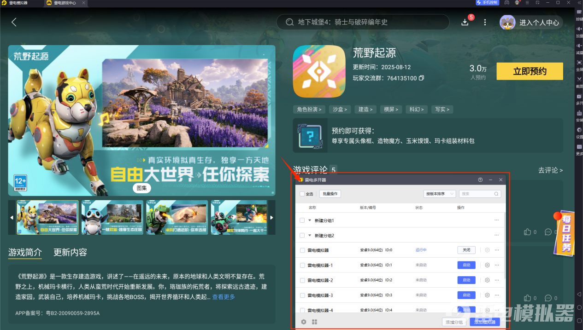
Task: Click the 手机控制 phone control button
Action: point(487,3)
